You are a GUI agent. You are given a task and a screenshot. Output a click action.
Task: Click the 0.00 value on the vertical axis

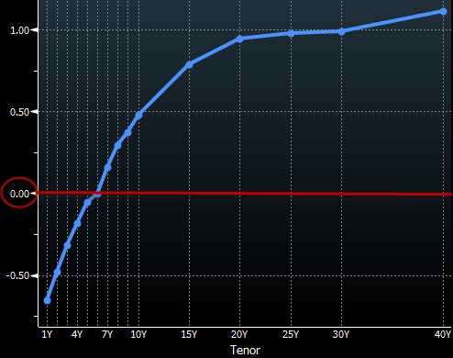click(x=19, y=194)
